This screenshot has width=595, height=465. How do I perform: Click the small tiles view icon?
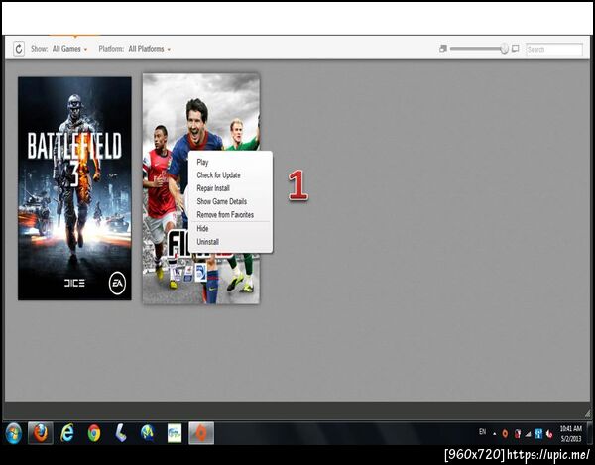pos(443,49)
